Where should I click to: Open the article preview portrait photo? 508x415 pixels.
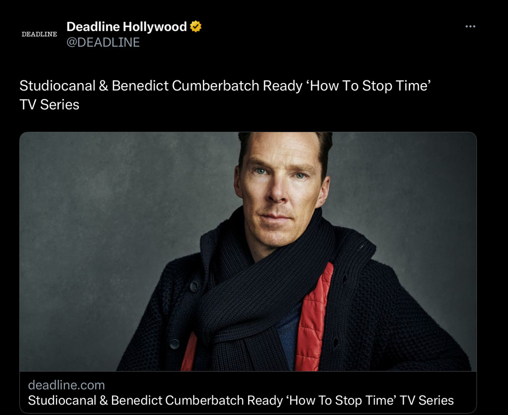pyautogui.click(x=248, y=252)
